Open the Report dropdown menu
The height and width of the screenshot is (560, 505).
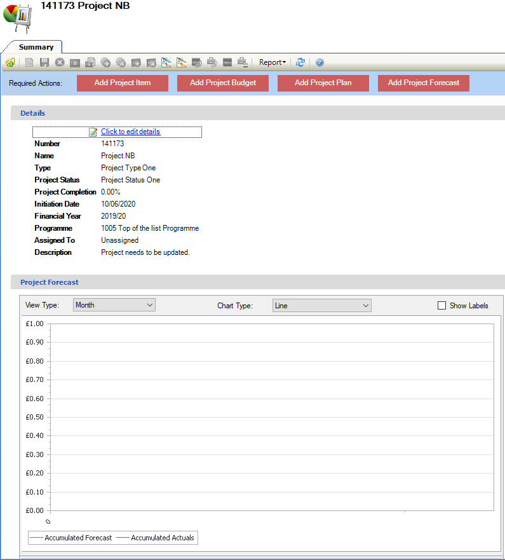coord(273,62)
